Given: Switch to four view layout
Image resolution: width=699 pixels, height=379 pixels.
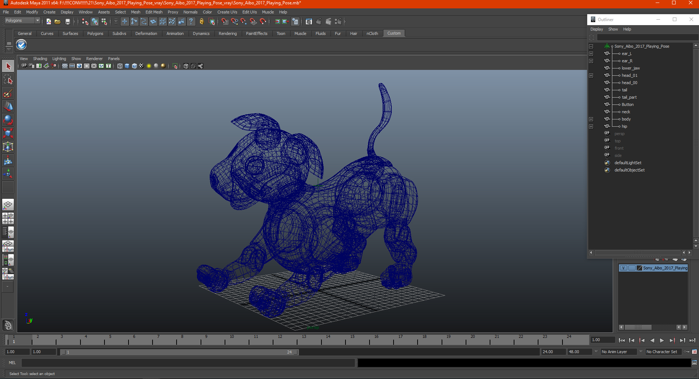Looking at the screenshot, I should click(8, 218).
